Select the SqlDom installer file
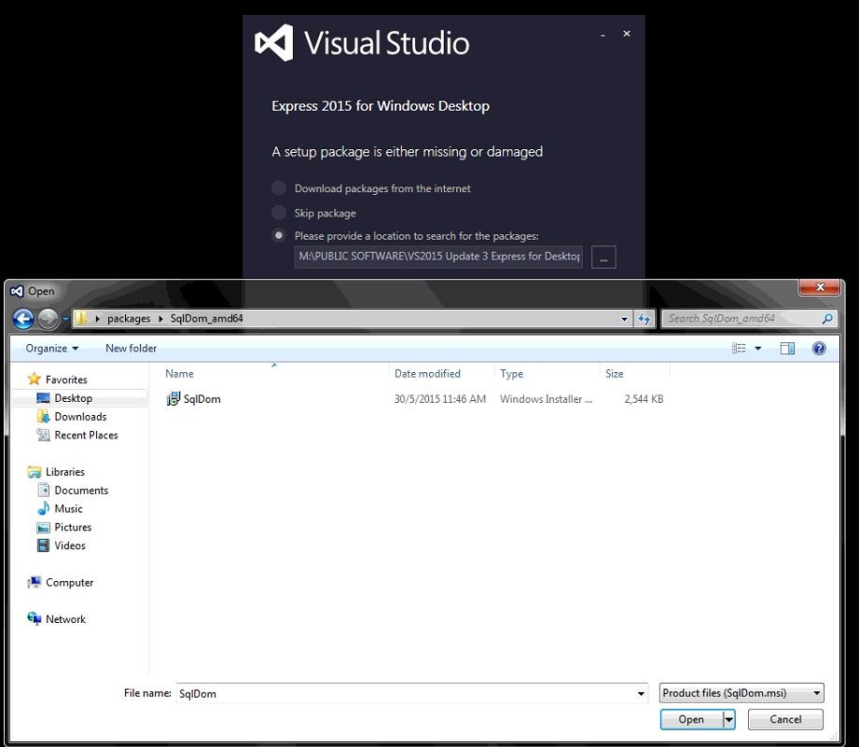859x747 pixels. [x=202, y=399]
